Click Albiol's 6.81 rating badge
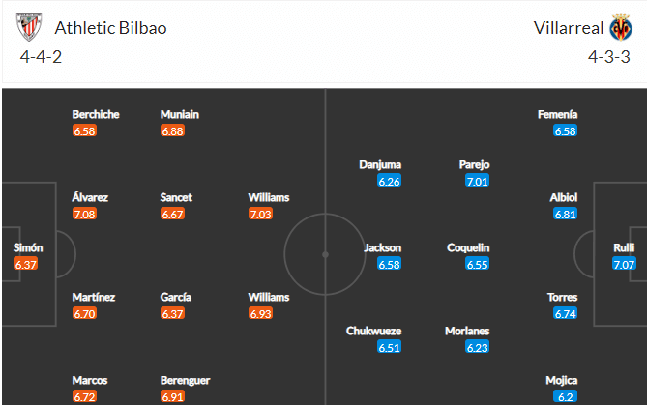The image size is (647, 405). click(x=566, y=214)
